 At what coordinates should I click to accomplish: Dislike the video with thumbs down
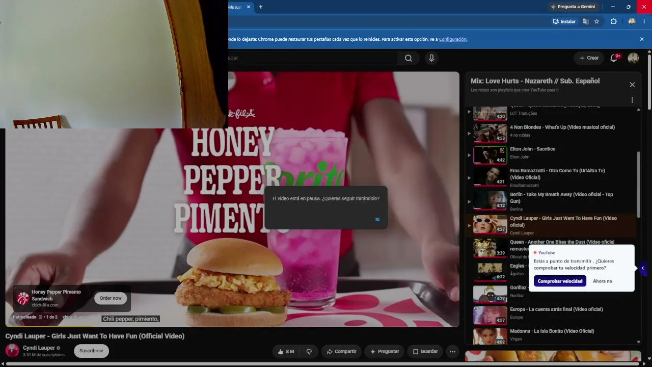[x=309, y=352]
